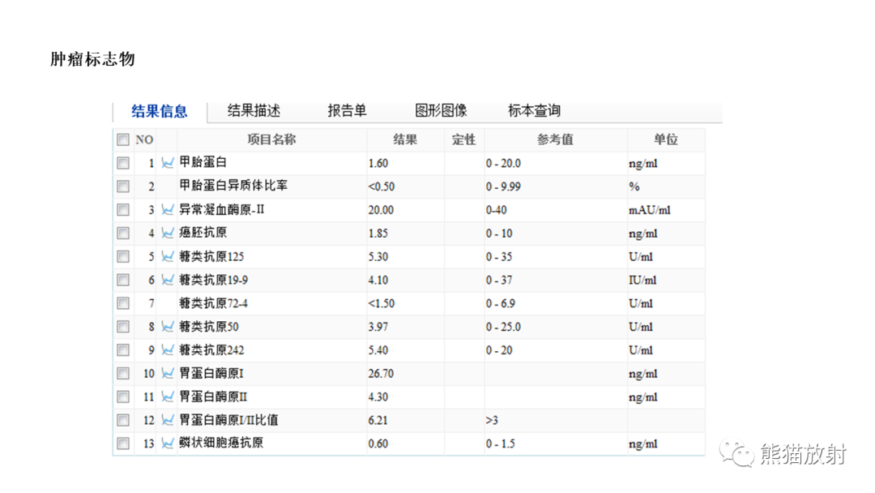
Task: Check the box for 甲胎蛋白异质体比率
Action: point(123,186)
